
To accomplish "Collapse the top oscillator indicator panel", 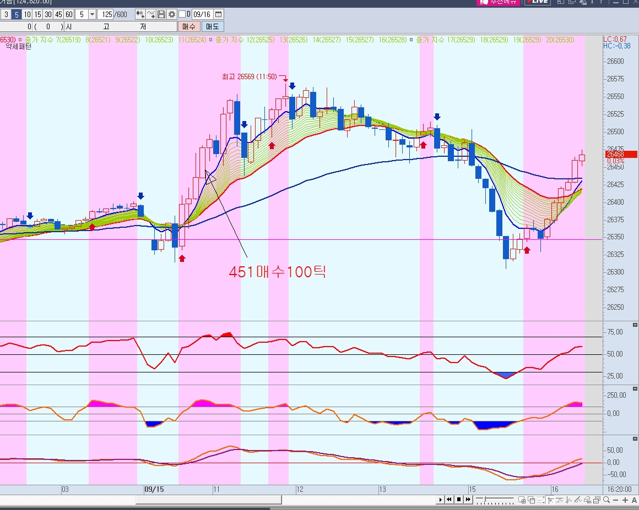I will coord(635,325).
